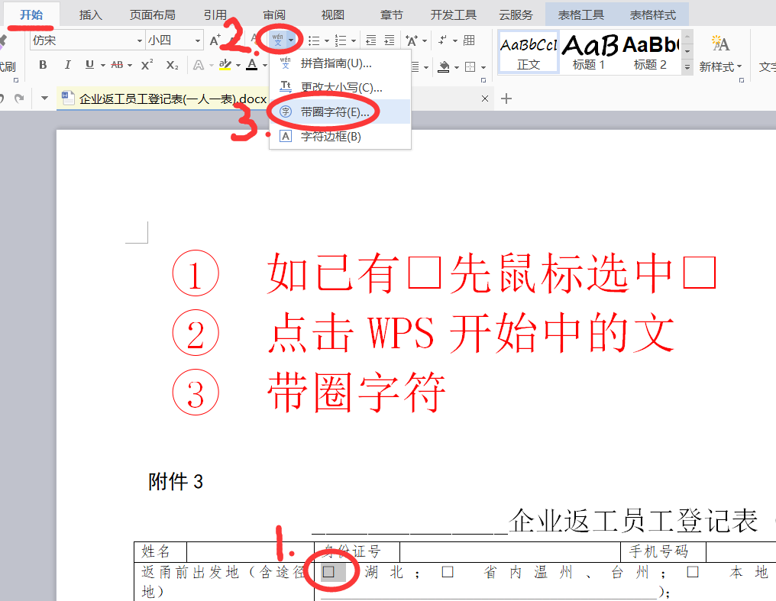Apply the paragraph shading fill color
The image size is (776, 601).
click(444, 66)
